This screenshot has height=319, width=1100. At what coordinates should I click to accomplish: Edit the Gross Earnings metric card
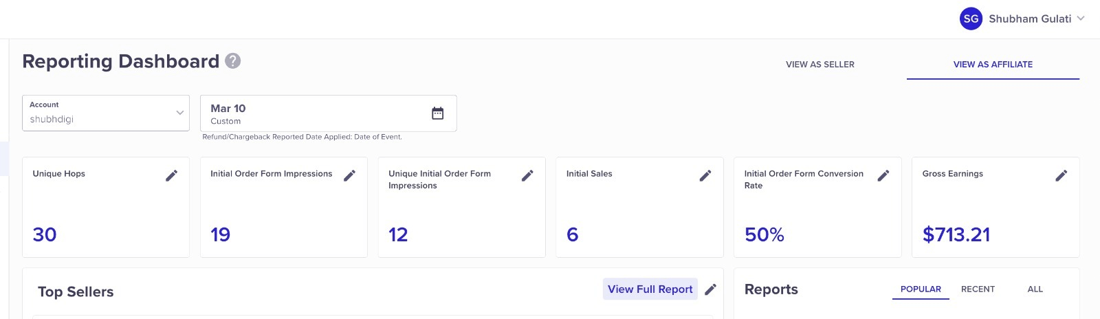[1061, 175]
